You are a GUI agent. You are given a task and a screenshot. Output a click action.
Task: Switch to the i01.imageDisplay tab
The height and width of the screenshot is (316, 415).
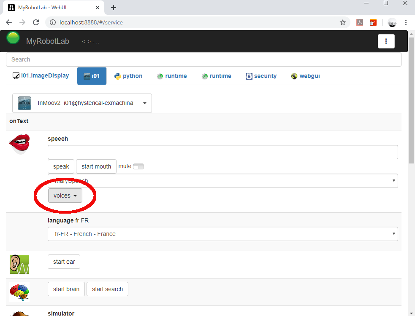tap(41, 76)
